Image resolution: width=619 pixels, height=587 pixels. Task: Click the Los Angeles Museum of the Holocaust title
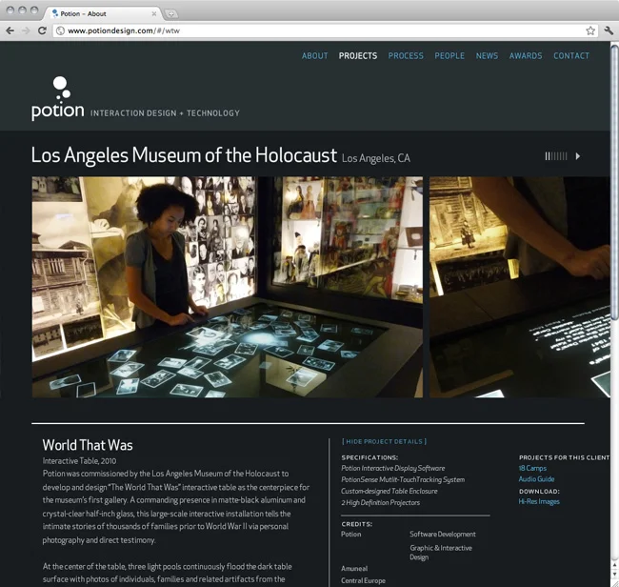pyautogui.click(x=184, y=154)
